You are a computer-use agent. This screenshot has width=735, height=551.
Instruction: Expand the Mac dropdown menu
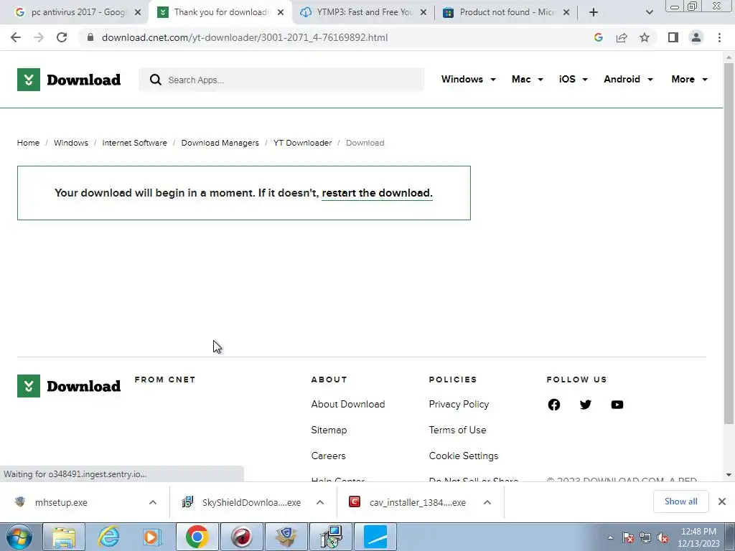[x=528, y=79]
